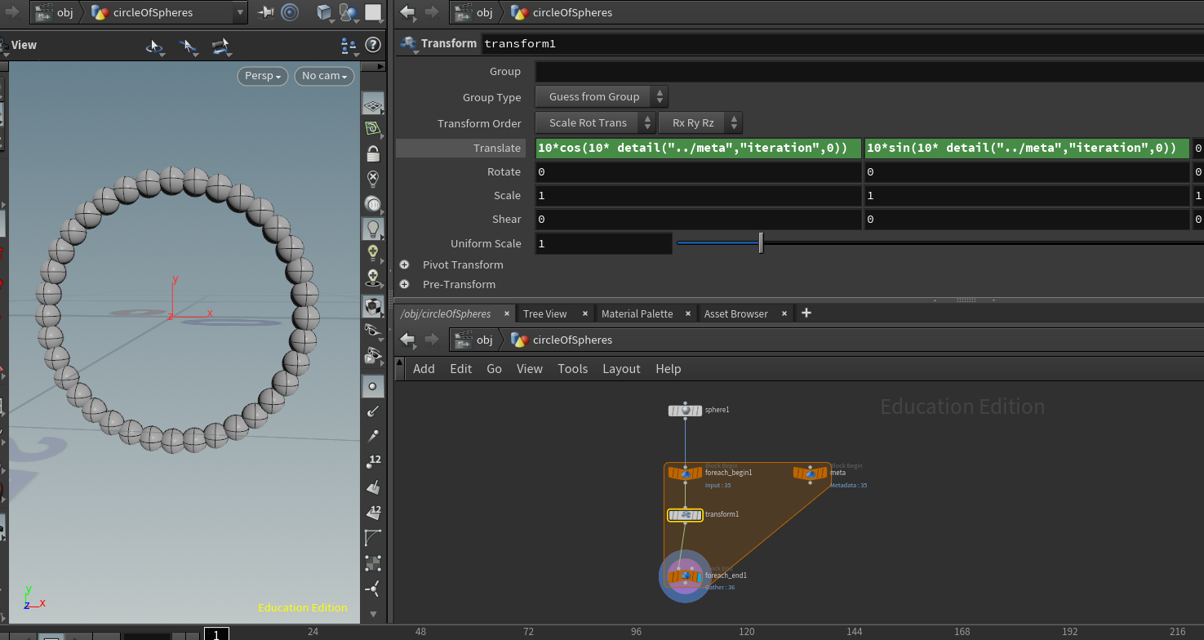
Task: Click the transform1 node icon
Action: (x=686, y=515)
